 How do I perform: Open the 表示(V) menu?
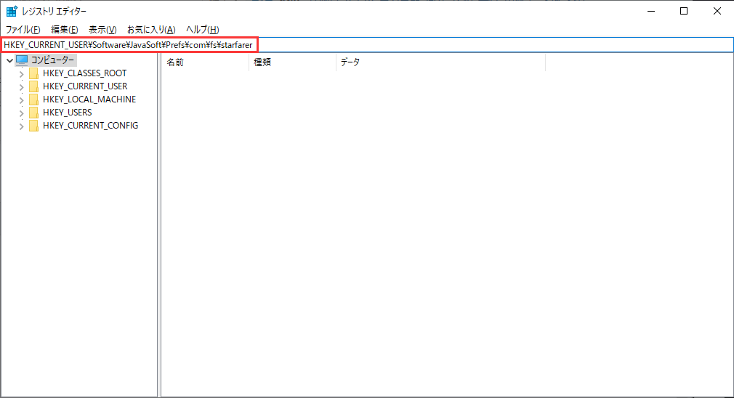point(102,30)
